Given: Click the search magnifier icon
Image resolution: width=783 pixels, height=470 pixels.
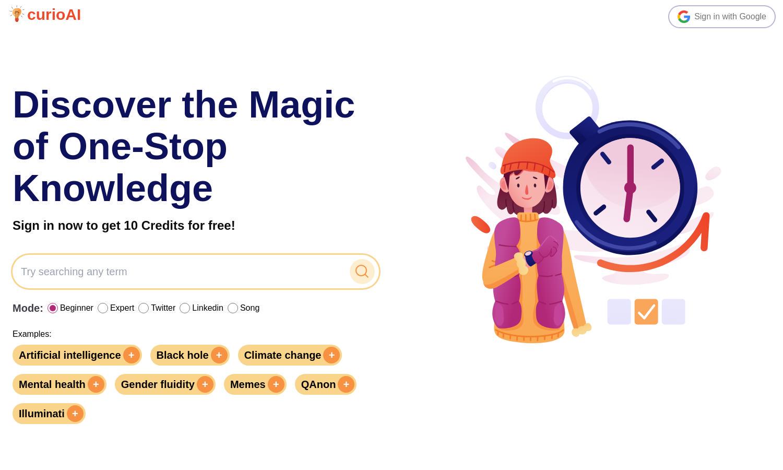Looking at the screenshot, I should [362, 272].
